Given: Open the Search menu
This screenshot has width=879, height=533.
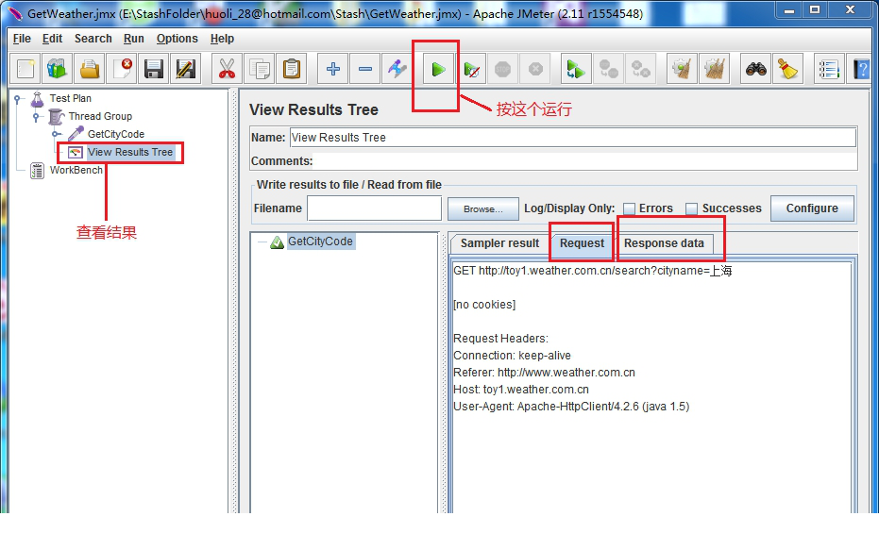Looking at the screenshot, I should (93, 39).
